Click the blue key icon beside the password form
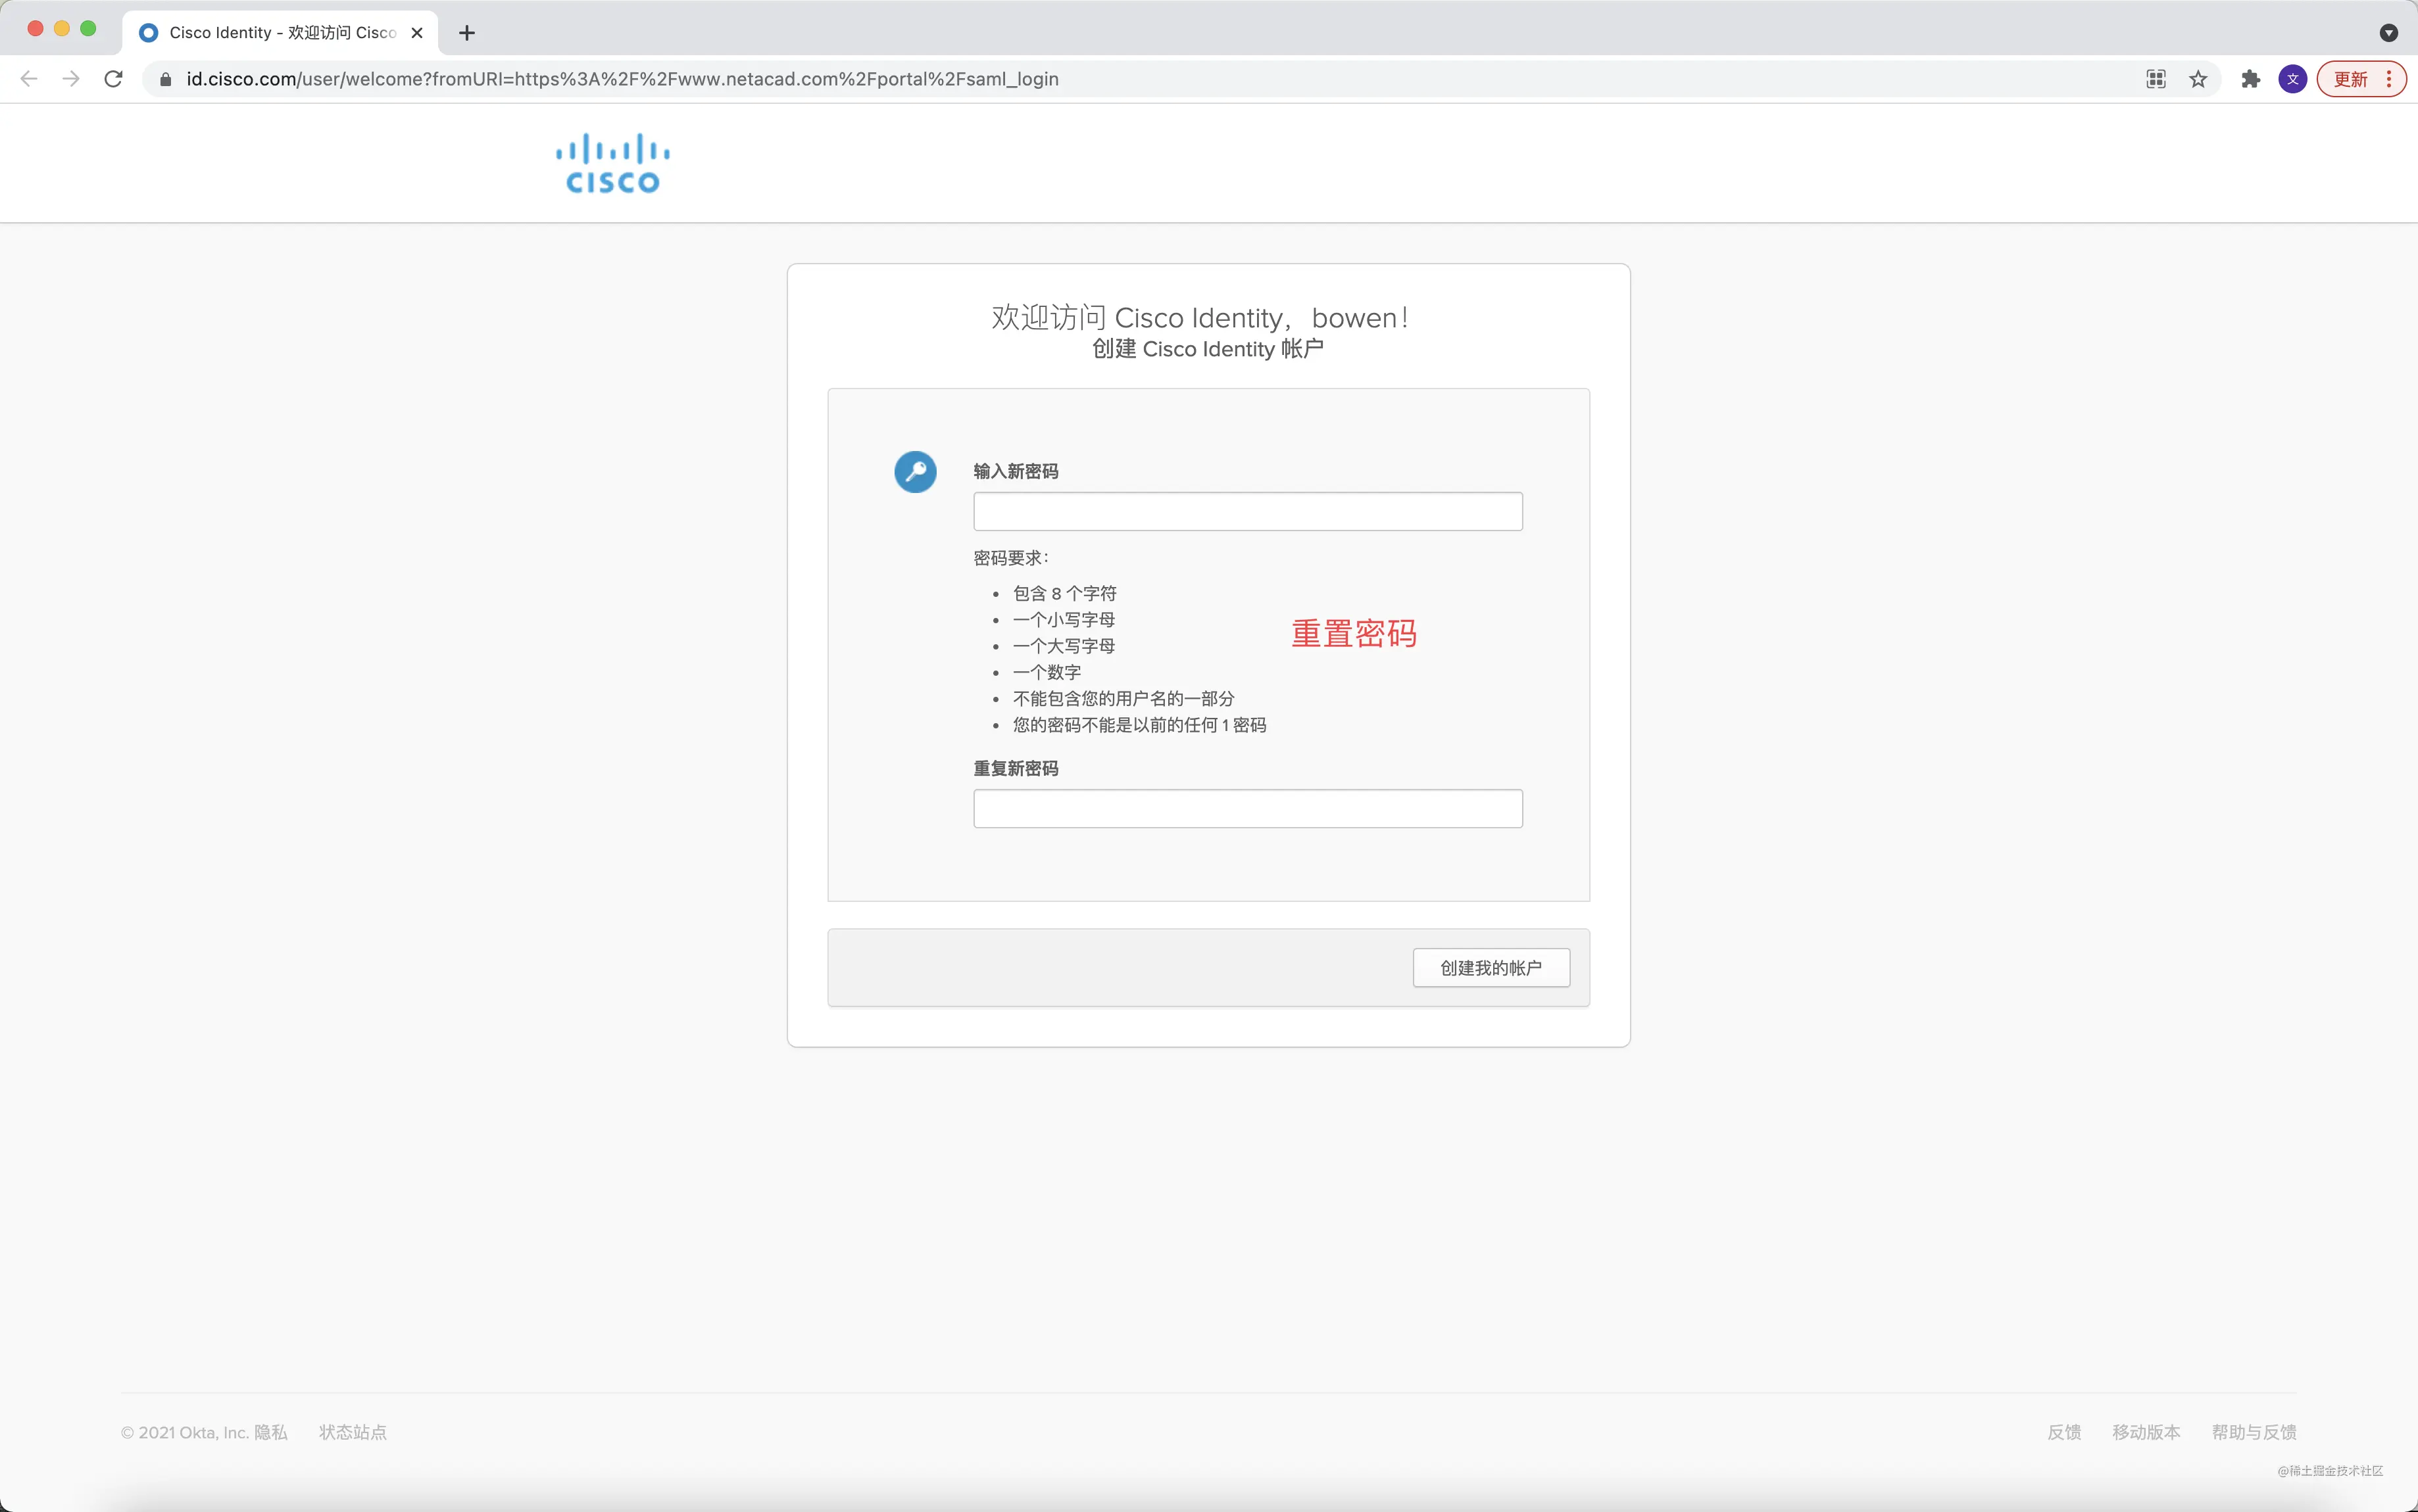 [x=916, y=472]
